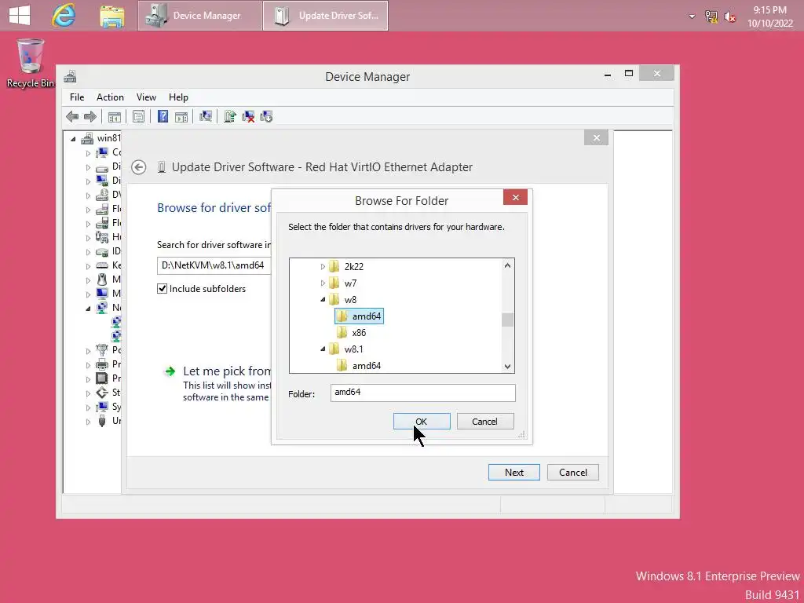Collapse the w8 folder node
This screenshot has width=804, height=603.
(323, 299)
